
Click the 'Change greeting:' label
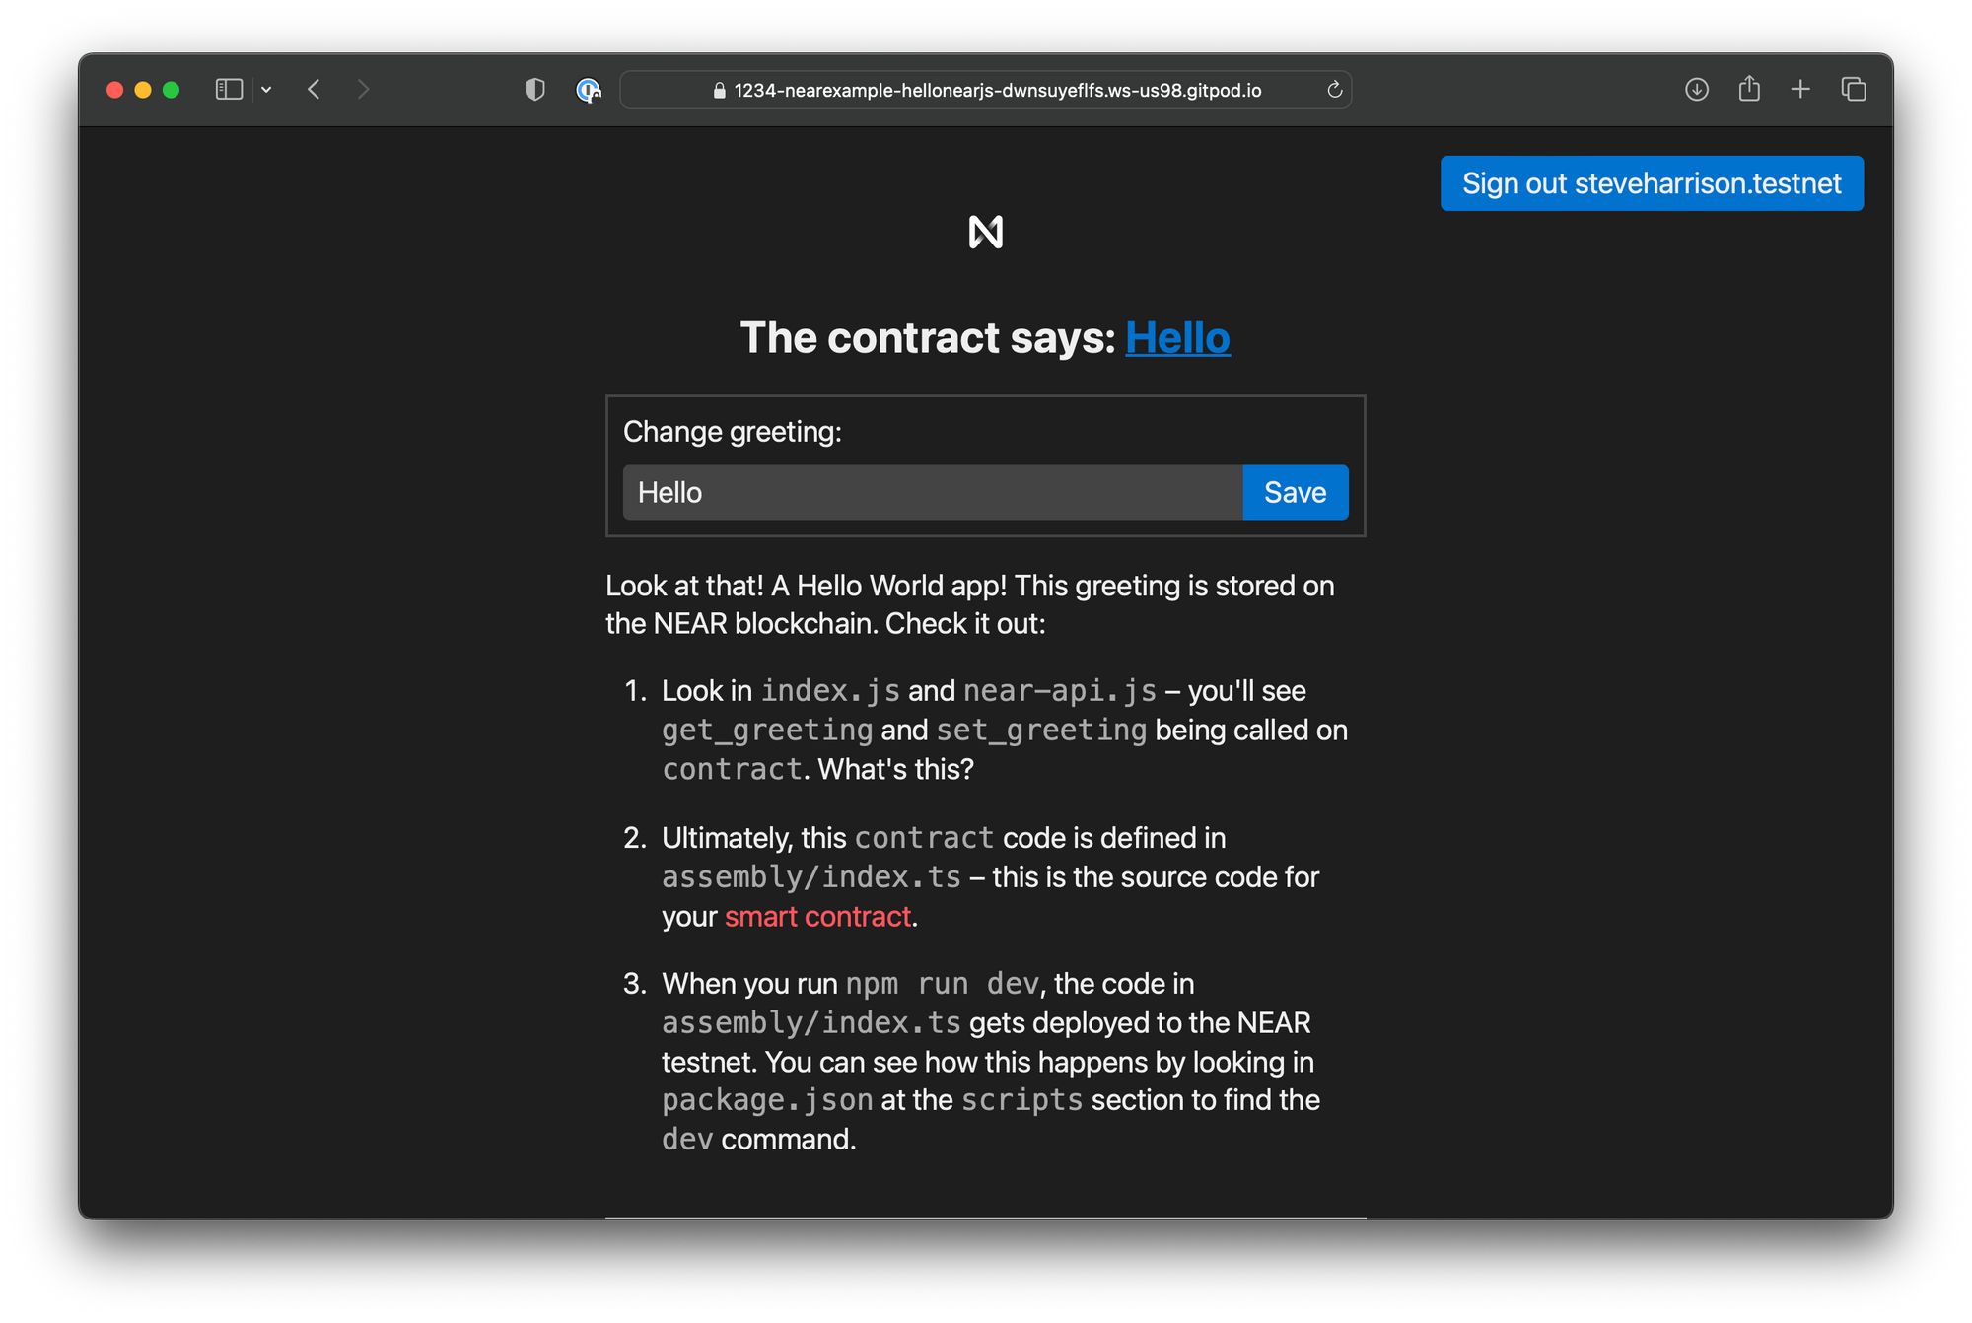pyautogui.click(x=733, y=432)
